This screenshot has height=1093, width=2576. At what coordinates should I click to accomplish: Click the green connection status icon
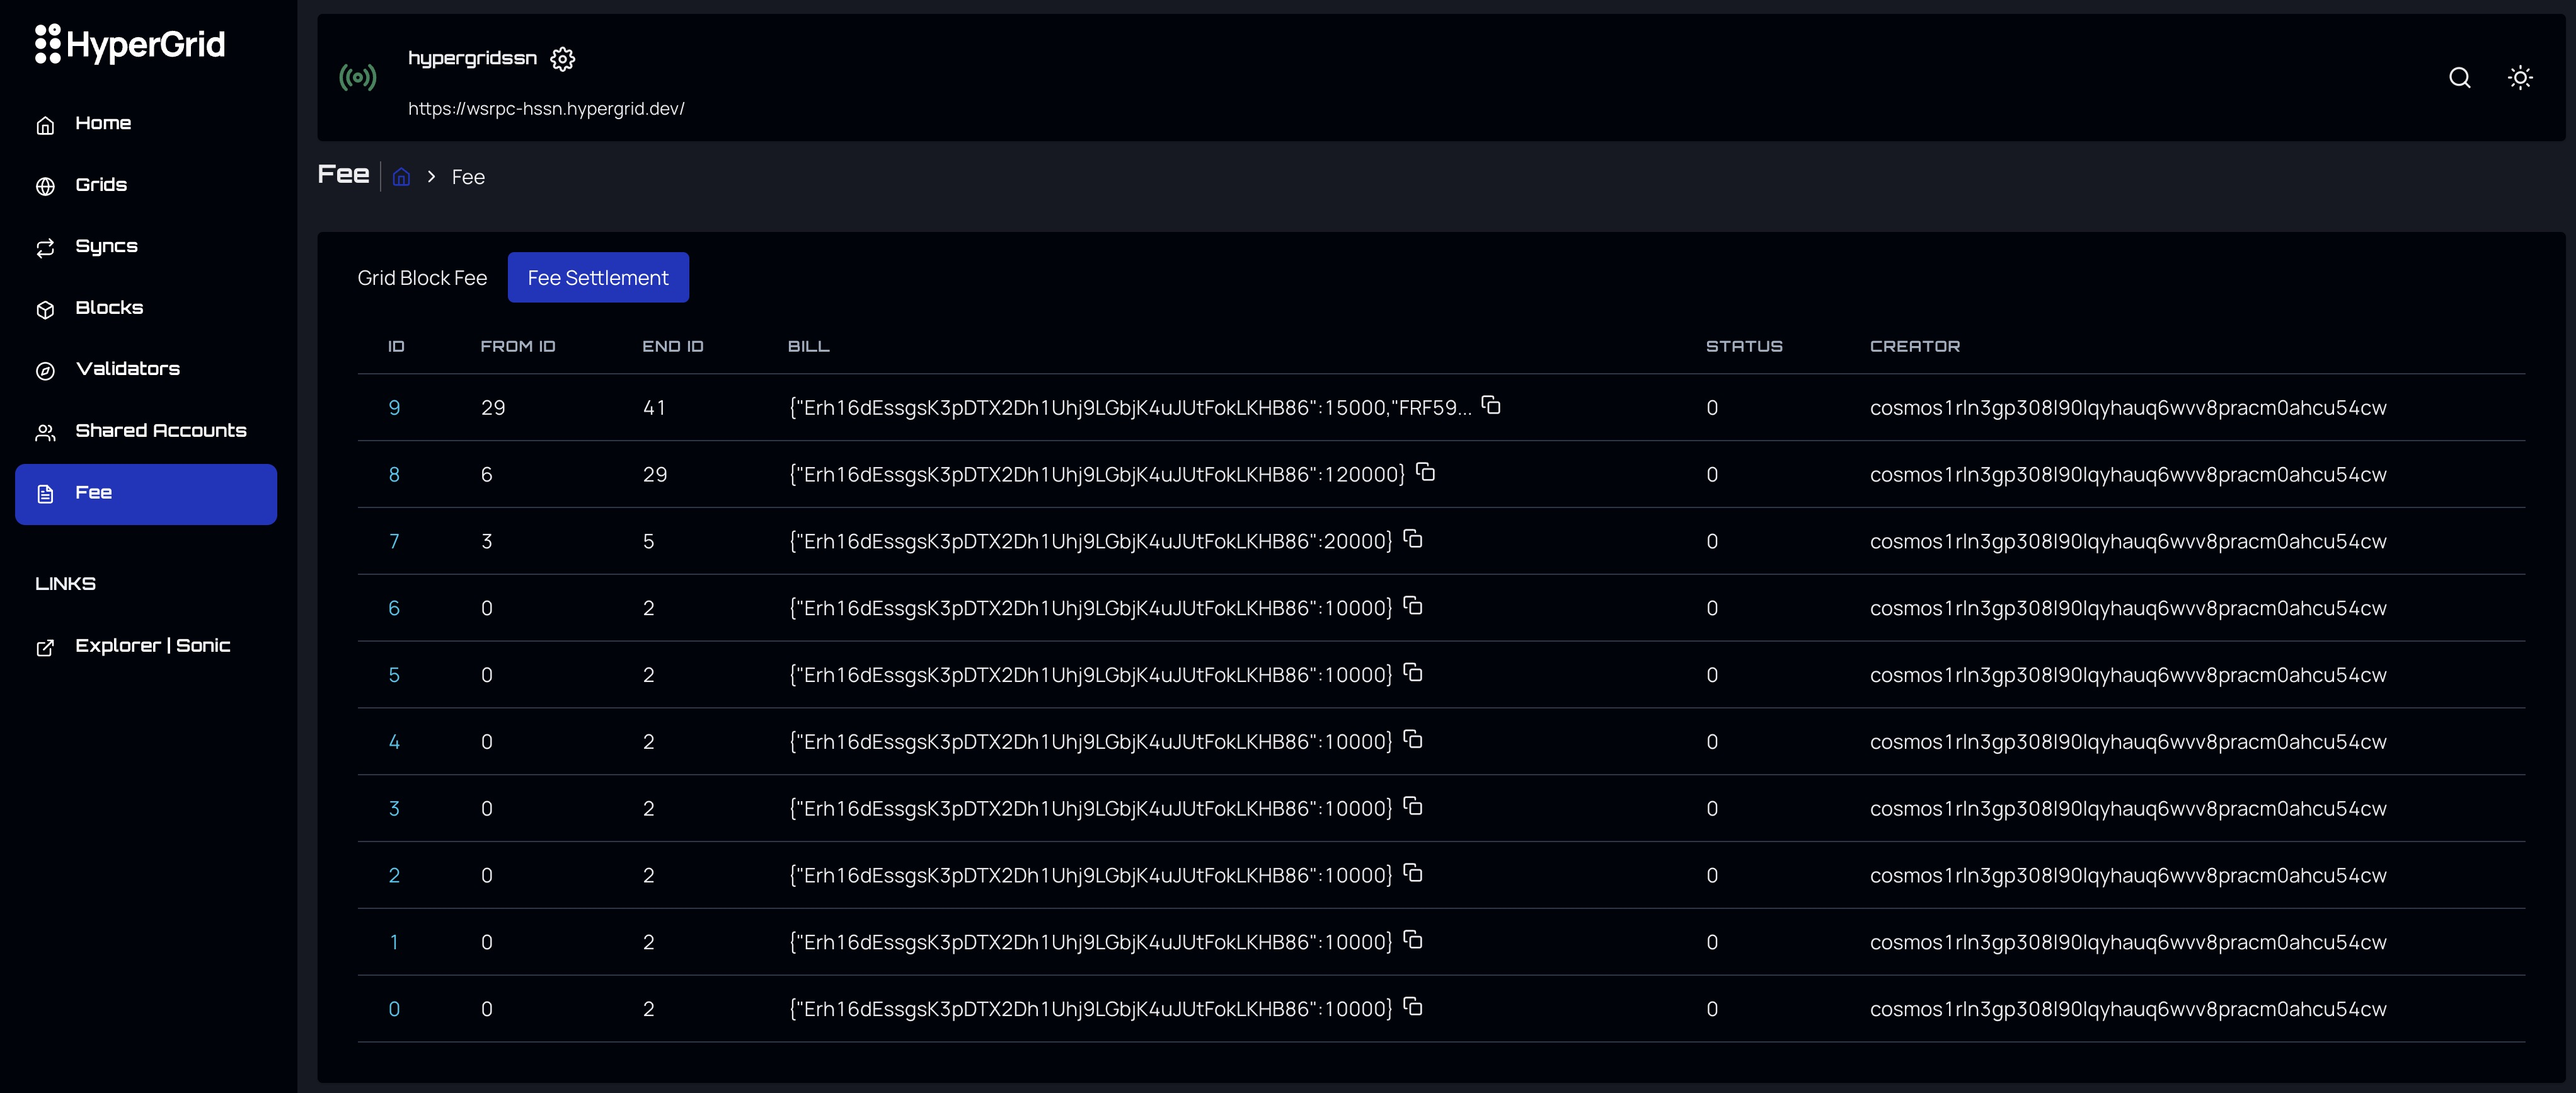[358, 78]
